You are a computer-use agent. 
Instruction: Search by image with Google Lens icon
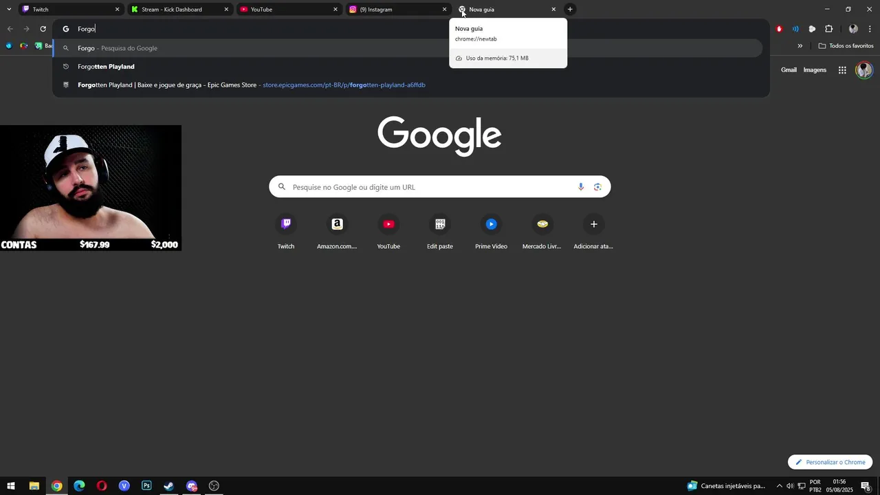(597, 187)
